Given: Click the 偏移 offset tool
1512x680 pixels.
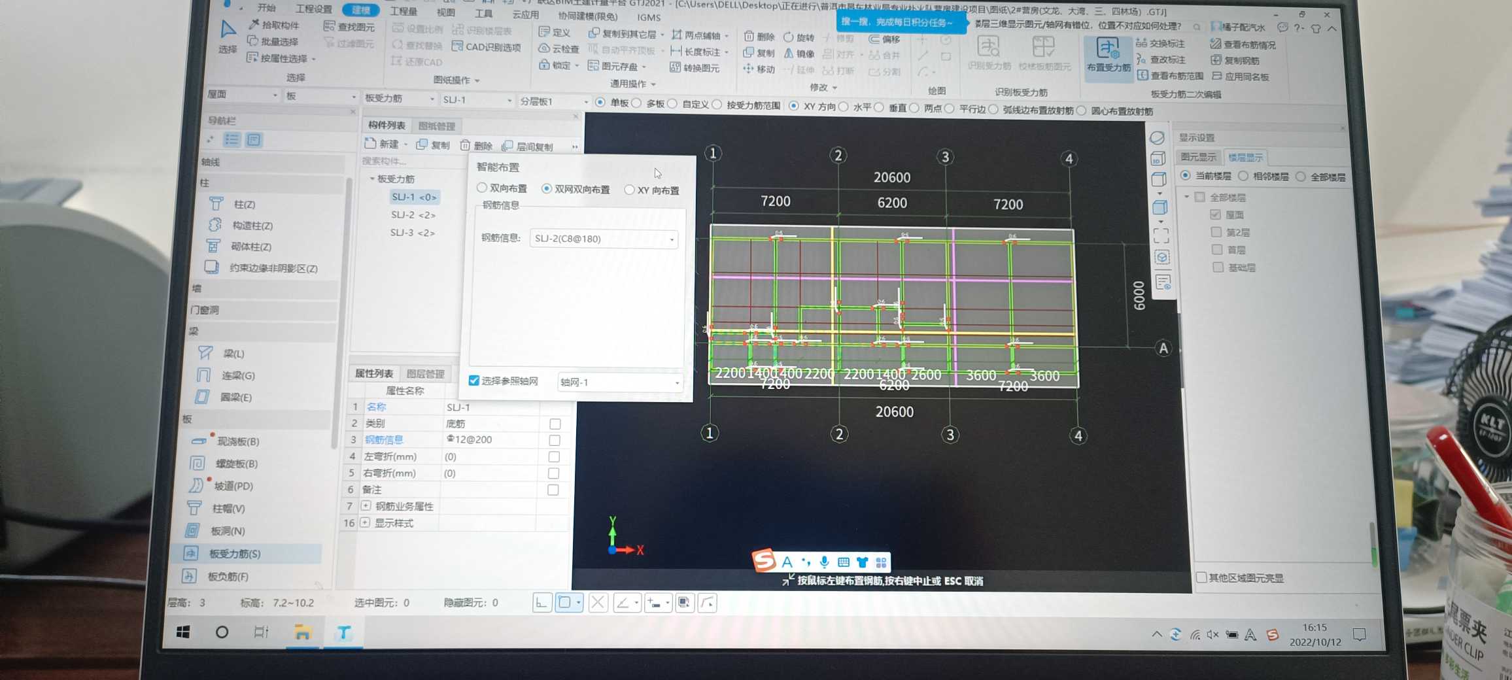Looking at the screenshot, I should click(x=884, y=39).
